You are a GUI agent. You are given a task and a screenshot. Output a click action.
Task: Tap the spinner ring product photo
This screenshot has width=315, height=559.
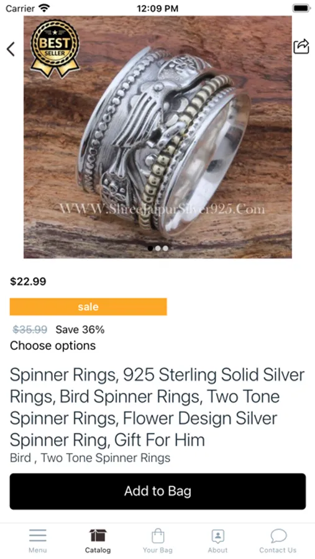(158, 137)
